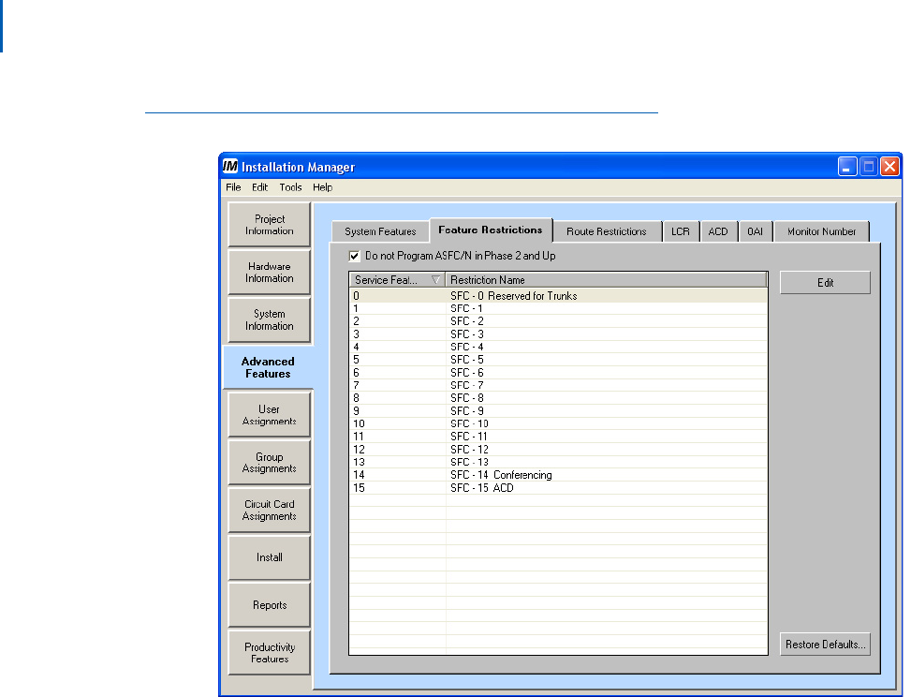Open the LCR tab

click(678, 231)
